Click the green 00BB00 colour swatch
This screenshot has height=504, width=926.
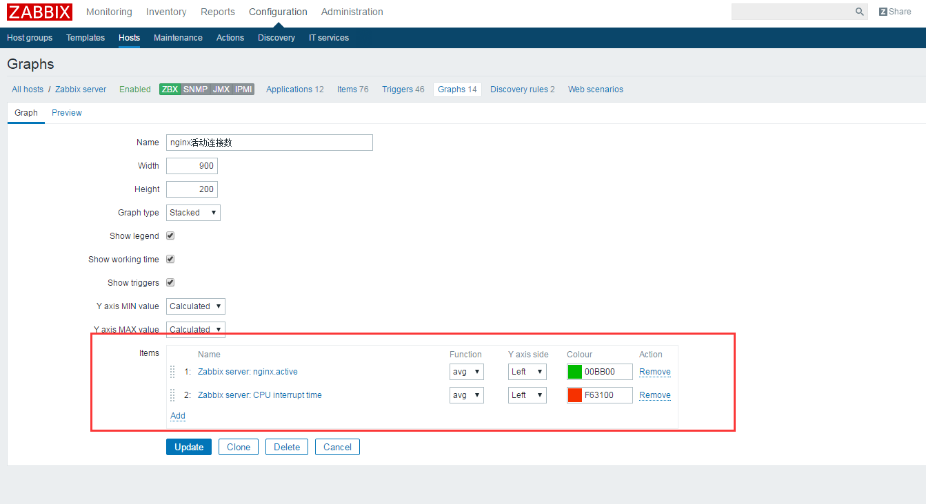coord(575,372)
